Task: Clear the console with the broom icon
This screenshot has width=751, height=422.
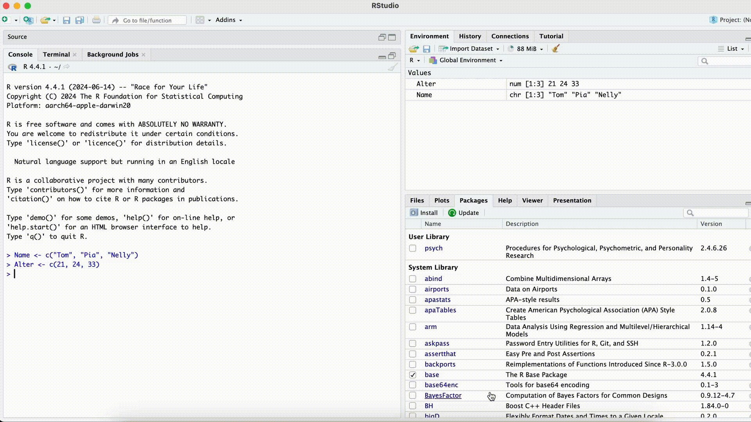Action: pyautogui.click(x=392, y=67)
